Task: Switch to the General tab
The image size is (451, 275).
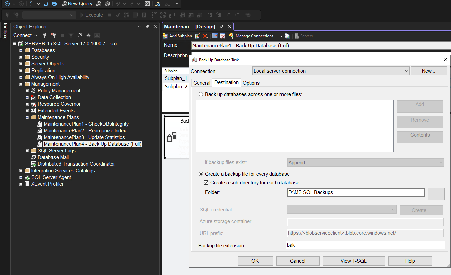Action: (202, 83)
